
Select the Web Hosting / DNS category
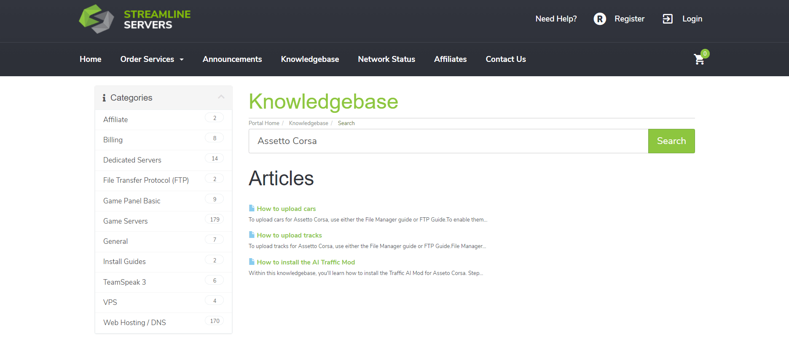point(164,323)
